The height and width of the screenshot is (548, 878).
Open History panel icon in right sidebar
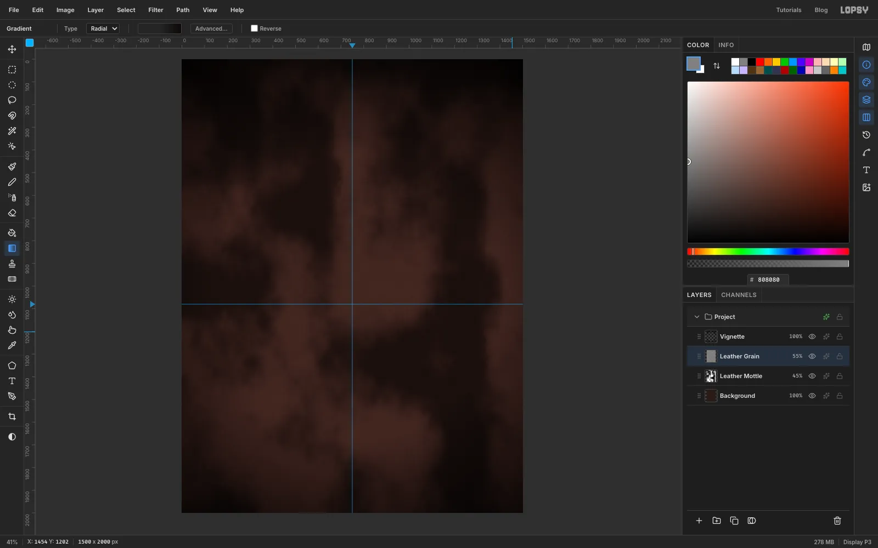[x=866, y=135]
